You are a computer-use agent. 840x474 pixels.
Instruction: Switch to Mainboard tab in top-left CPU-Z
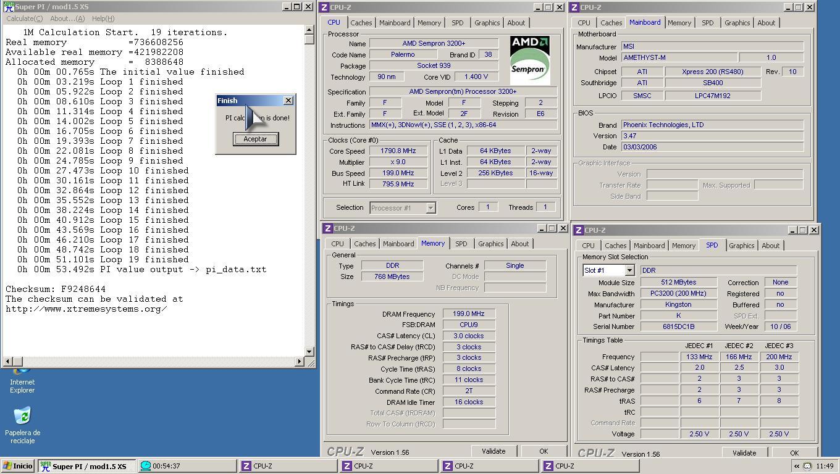click(395, 23)
